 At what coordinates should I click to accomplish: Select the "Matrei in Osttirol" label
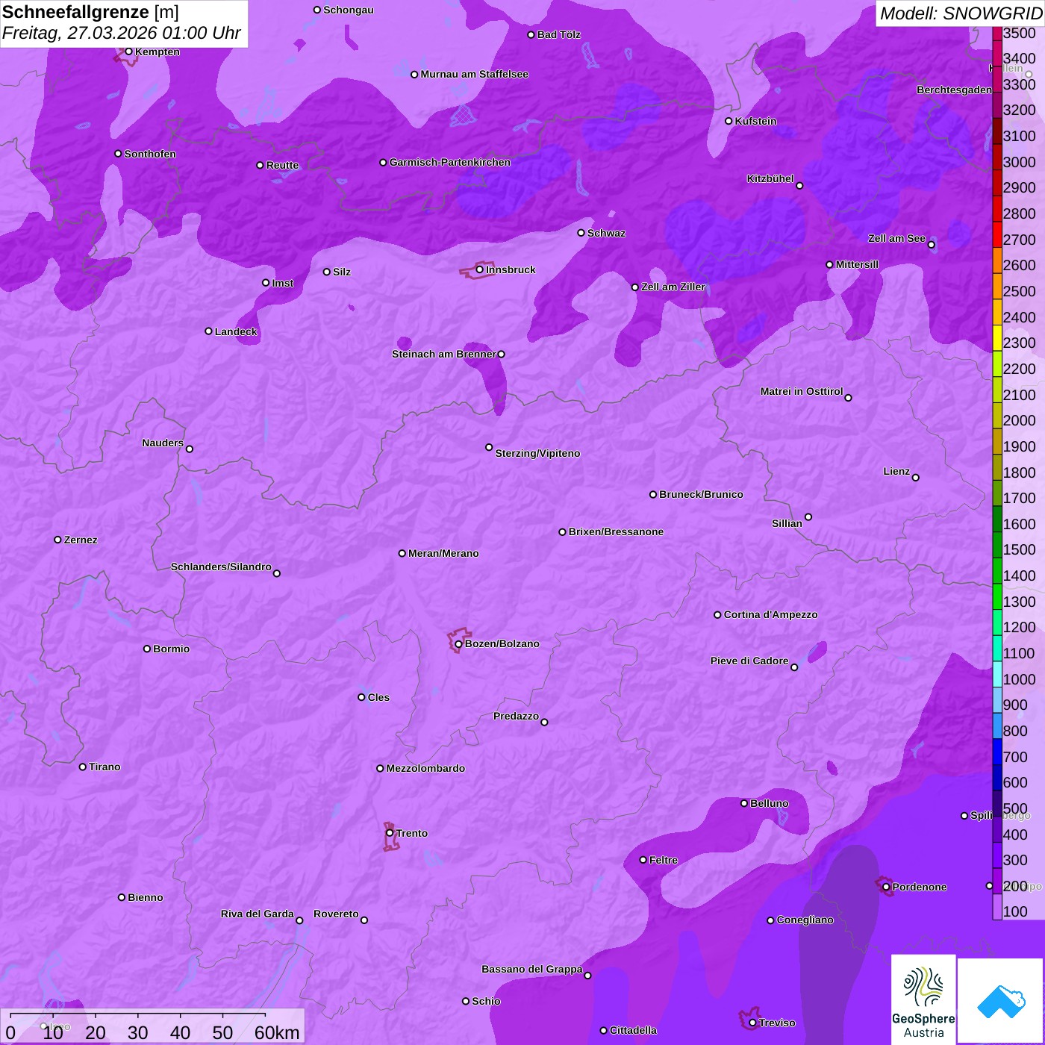point(801,391)
